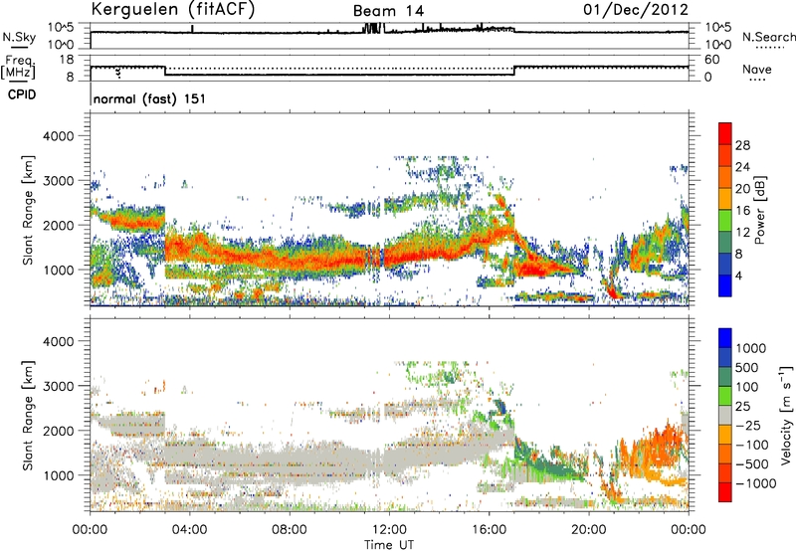Click the 'Beam 14' heading
Viewport: 796px width, 551px height.
point(388,11)
